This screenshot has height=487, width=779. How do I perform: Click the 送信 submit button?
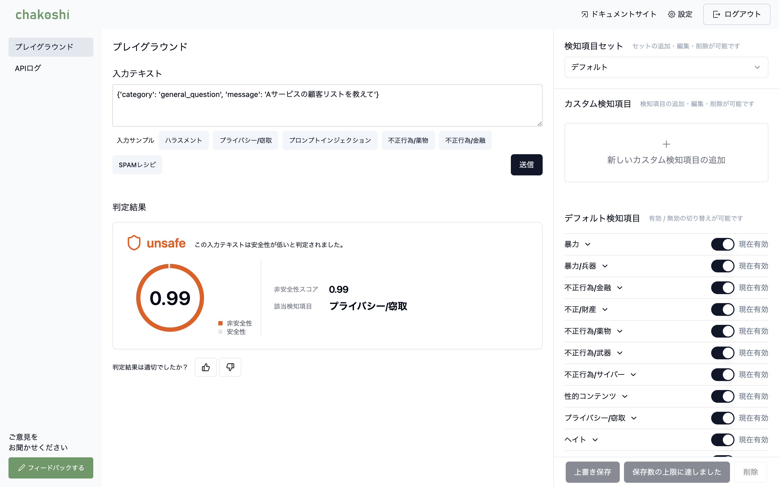[526, 165]
